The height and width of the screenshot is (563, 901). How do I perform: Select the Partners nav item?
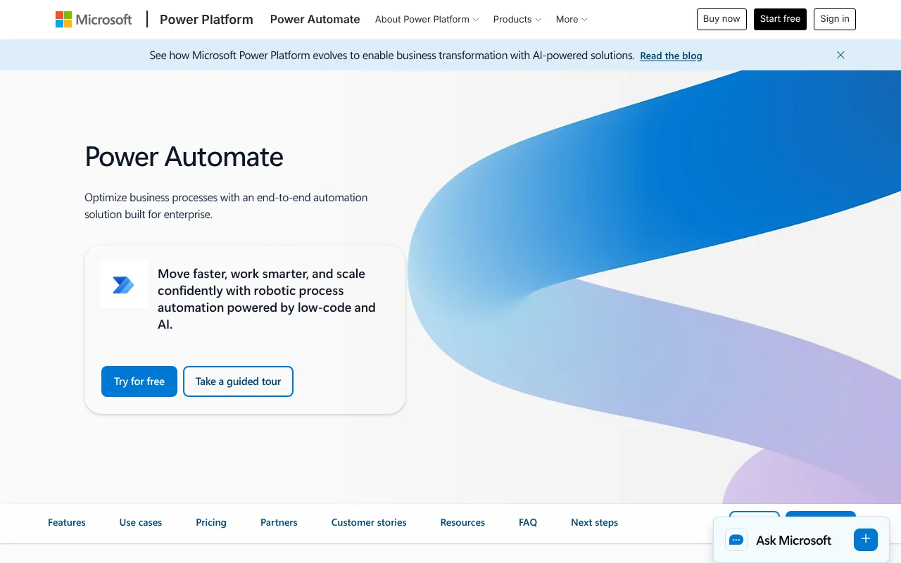[279, 522]
